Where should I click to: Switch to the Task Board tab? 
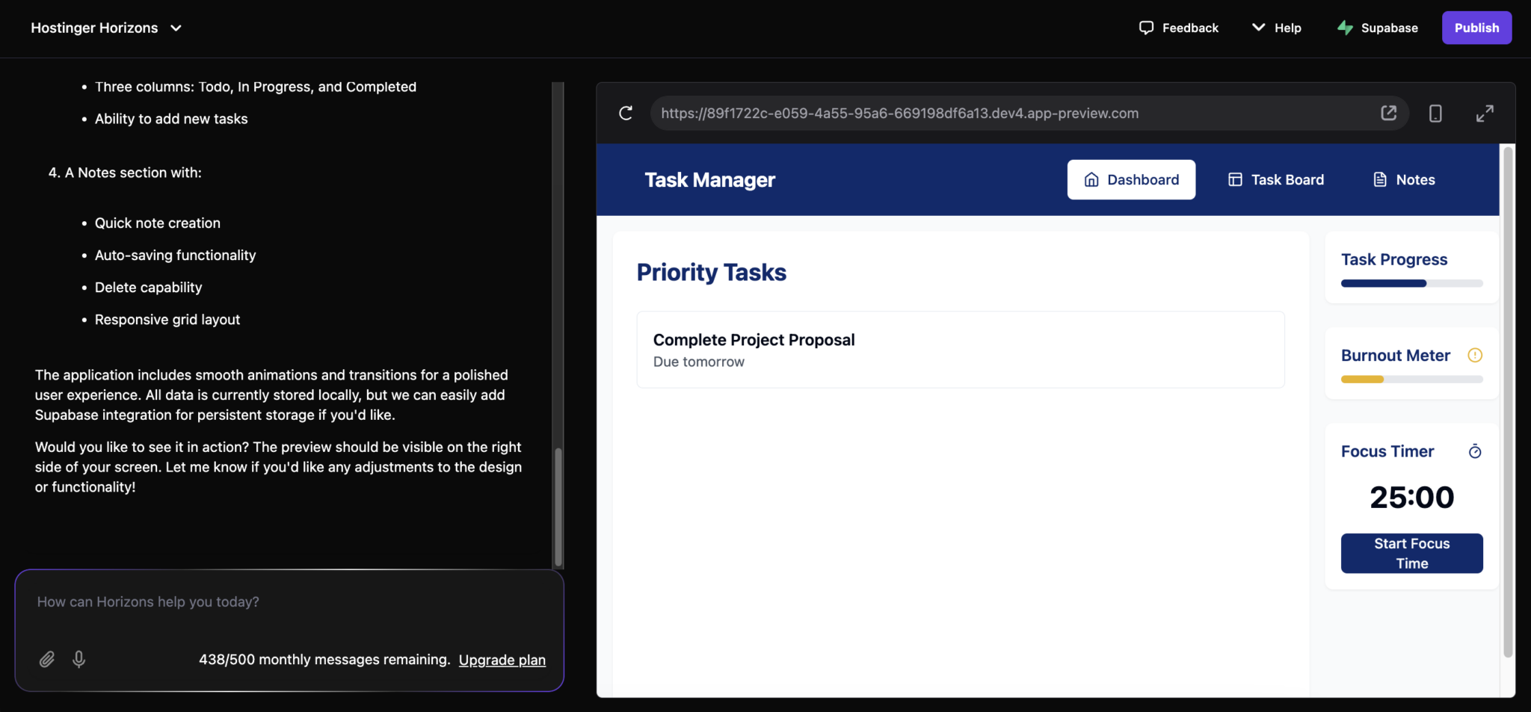(x=1275, y=179)
